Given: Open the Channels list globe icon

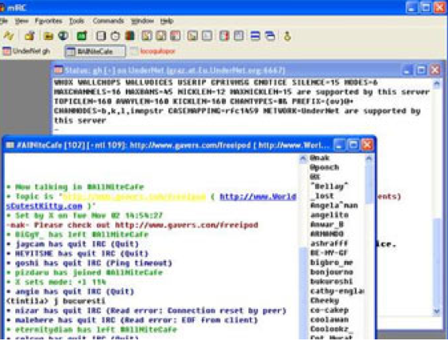Looking at the screenshot, I should tap(63, 36).
